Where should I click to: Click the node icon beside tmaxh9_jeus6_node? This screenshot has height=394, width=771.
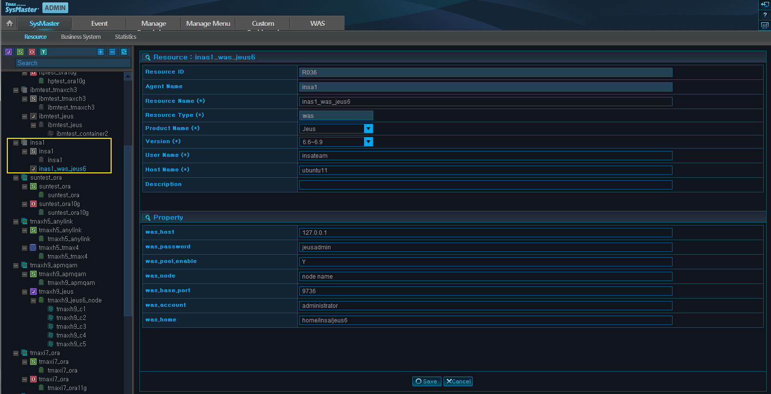pyautogui.click(x=42, y=300)
